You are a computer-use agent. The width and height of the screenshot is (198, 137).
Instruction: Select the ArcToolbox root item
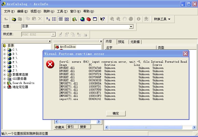[68, 47]
